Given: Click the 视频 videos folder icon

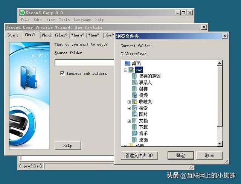Looking at the screenshot, I should tap(135, 95).
